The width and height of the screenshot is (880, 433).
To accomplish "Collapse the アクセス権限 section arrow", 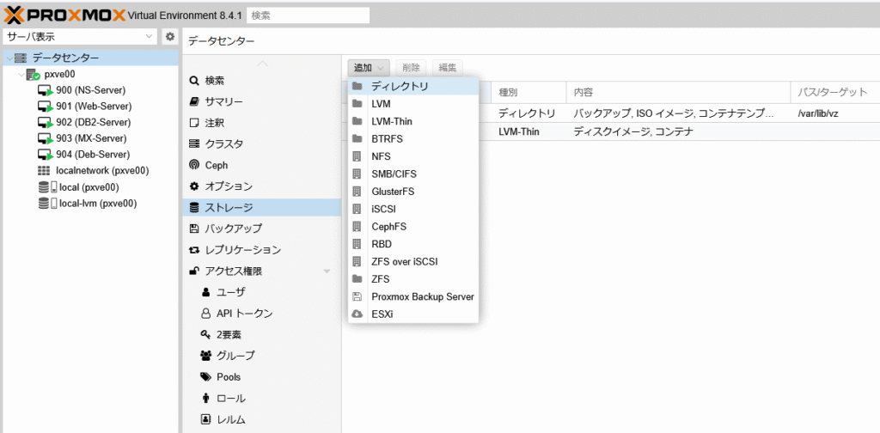I will click(x=327, y=272).
